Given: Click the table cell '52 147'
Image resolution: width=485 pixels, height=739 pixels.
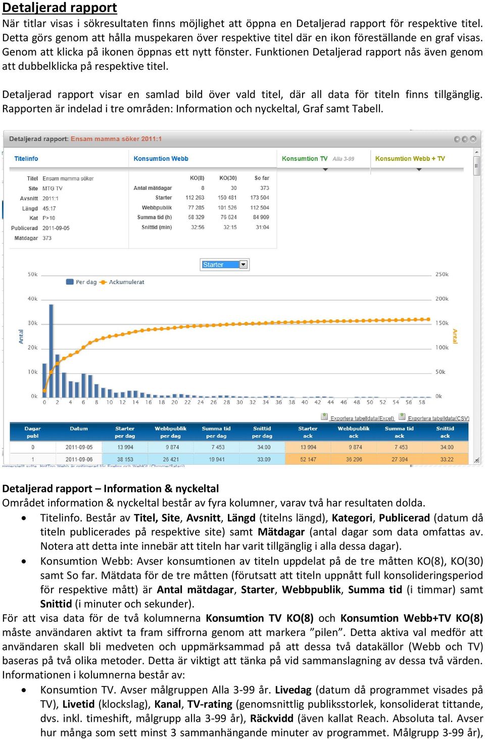Looking at the screenshot, I should [308, 460].
